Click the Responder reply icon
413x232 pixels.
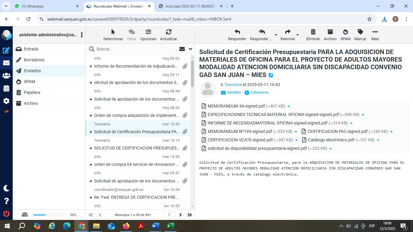(x=237, y=32)
